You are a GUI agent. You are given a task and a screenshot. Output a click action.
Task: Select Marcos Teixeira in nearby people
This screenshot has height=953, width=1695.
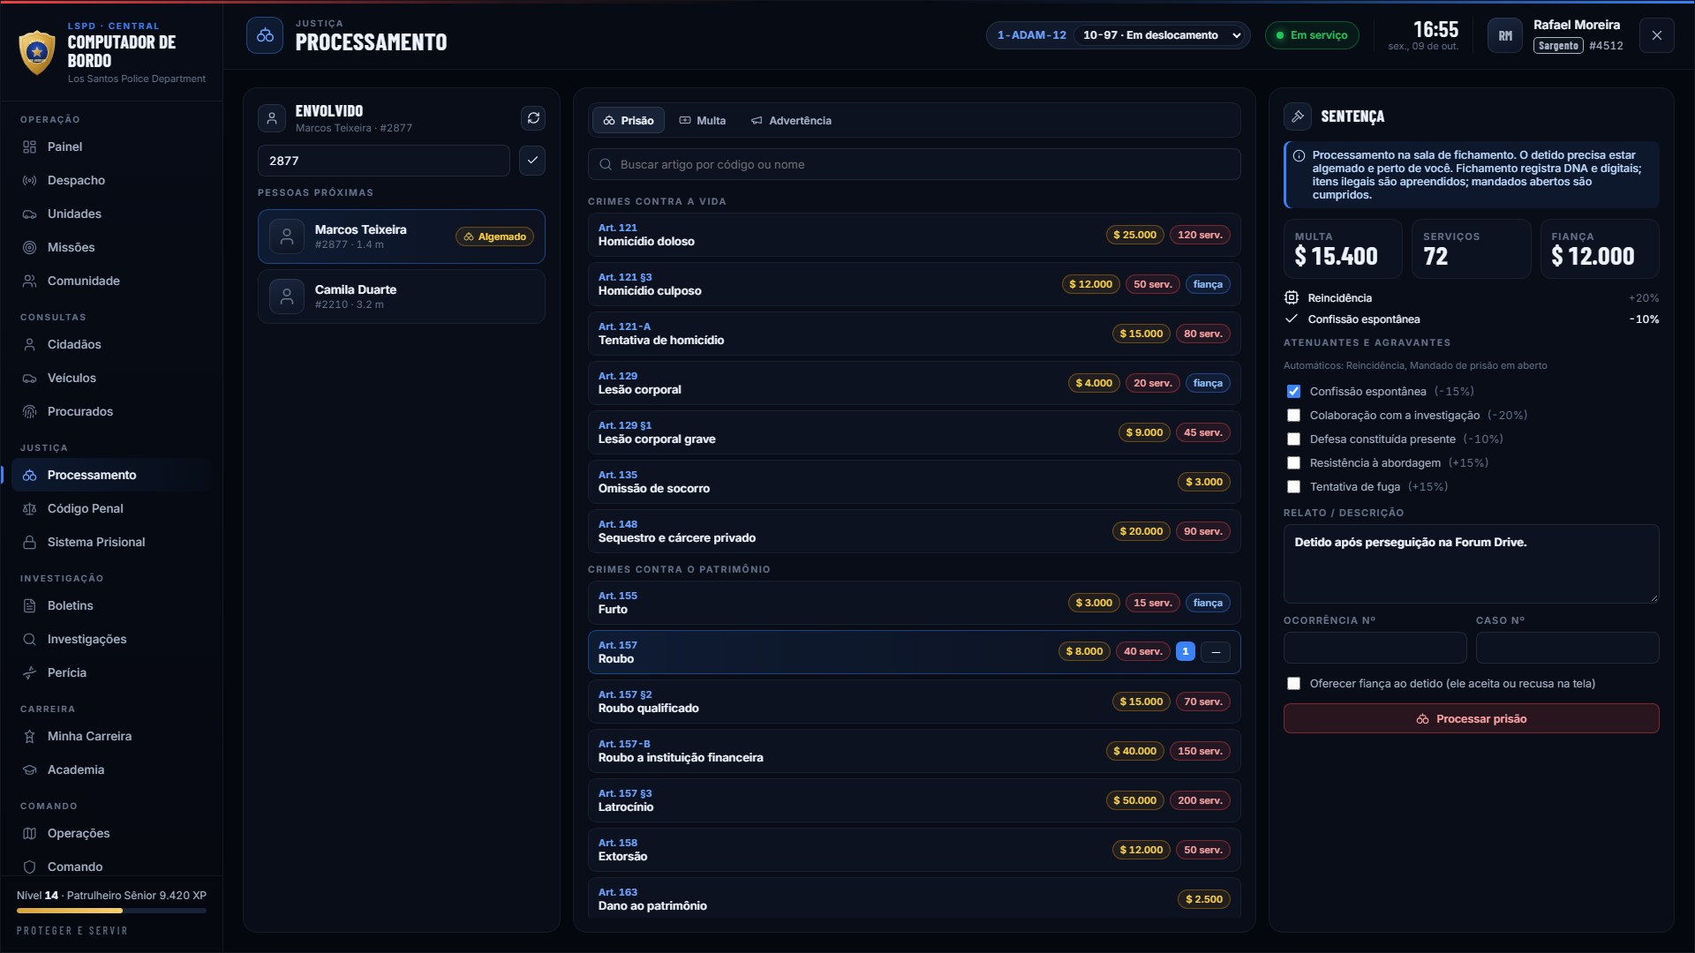click(402, 236)
